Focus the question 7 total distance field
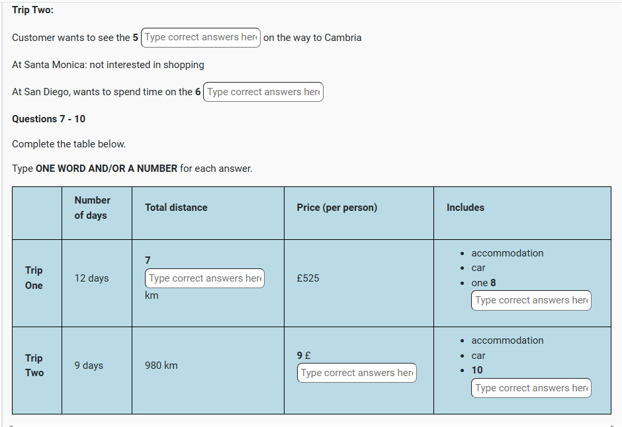This screenshot has width=622, height=427. 204,278
